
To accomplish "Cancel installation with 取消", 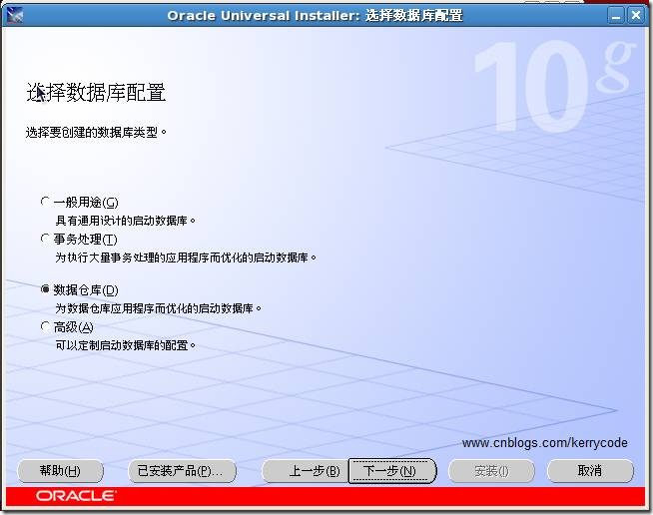I will coord(590,471).
